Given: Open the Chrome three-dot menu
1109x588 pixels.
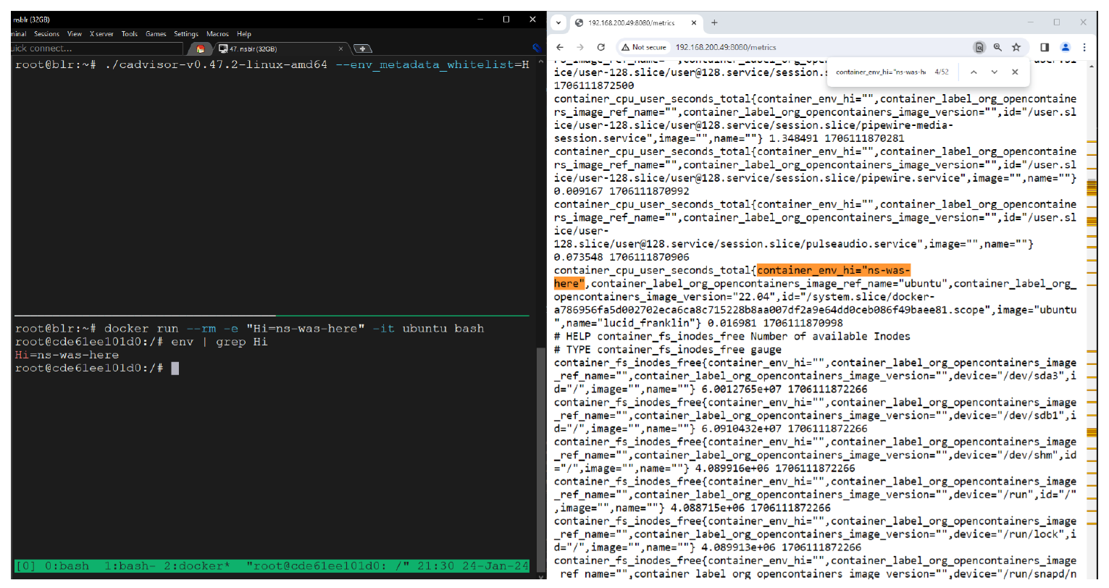Looking at the screenshot, I should [x=1084, y=47].
